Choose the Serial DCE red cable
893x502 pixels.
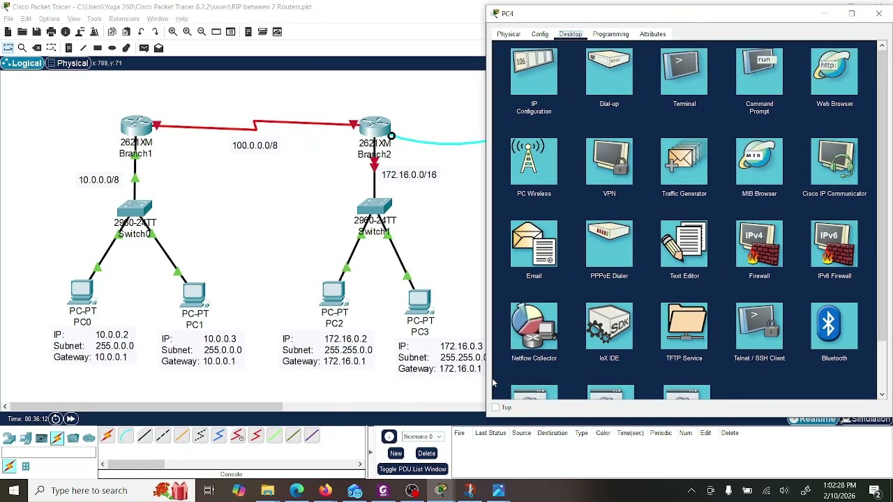point(237,436)
